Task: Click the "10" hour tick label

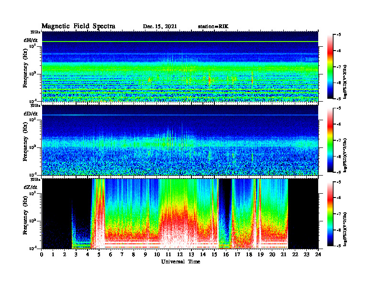Action: tap(157, 255)
